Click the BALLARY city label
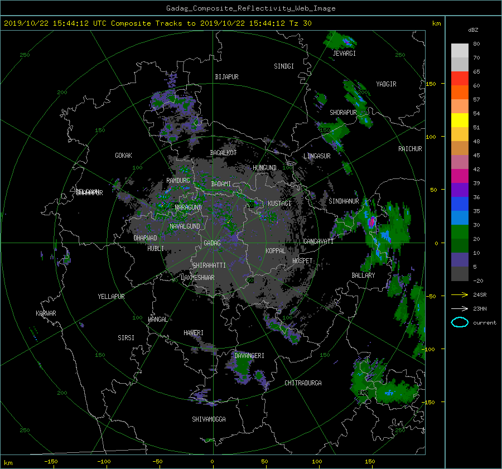502x469 pixels. pyautogui.click(x=363, y=275)
